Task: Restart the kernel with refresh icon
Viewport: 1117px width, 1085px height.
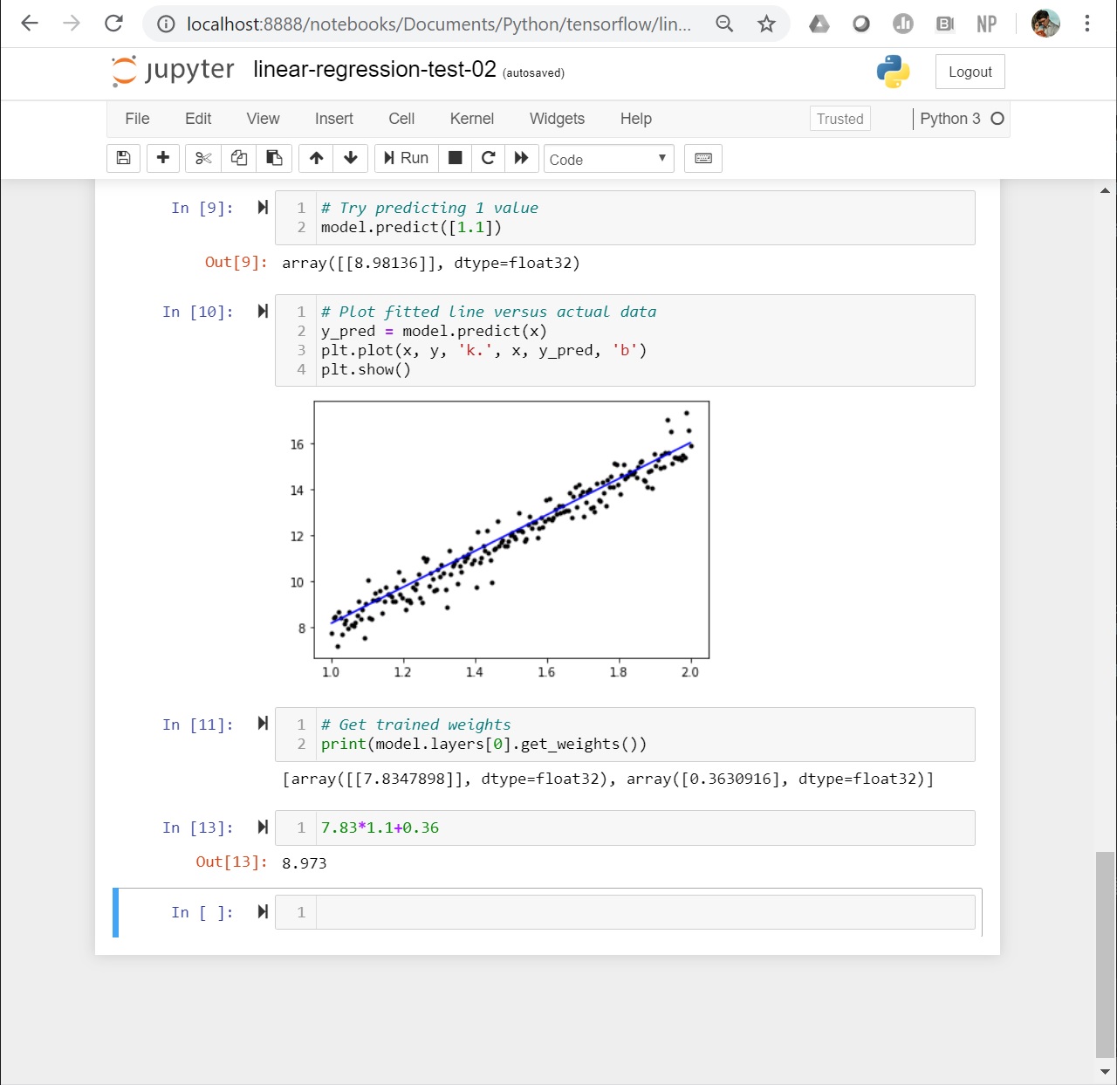Action: click(x=488, y=158)
